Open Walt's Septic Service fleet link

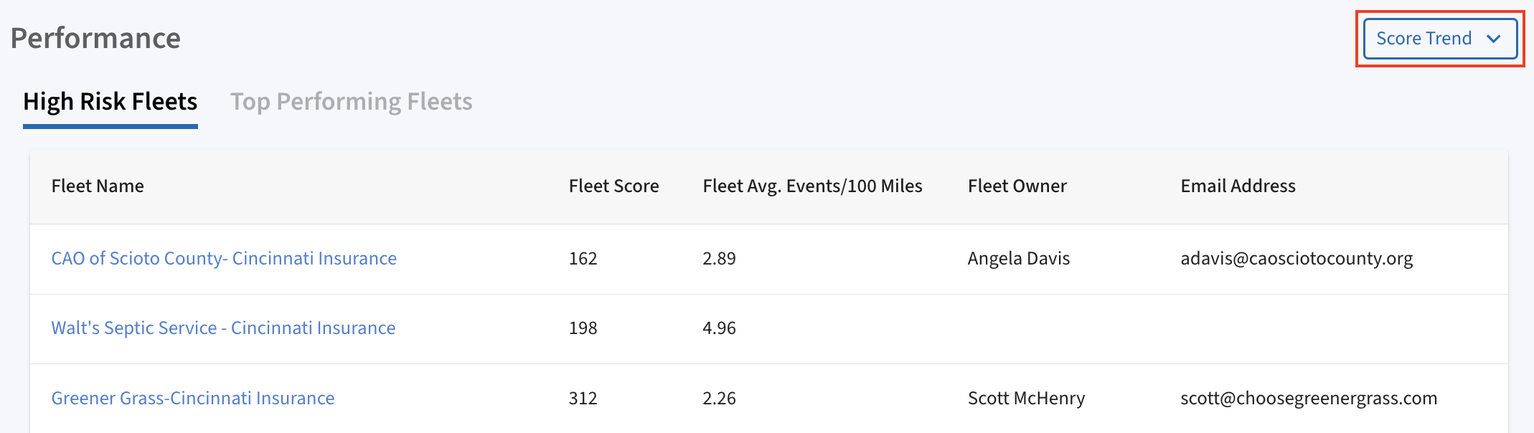coord(223,328)
